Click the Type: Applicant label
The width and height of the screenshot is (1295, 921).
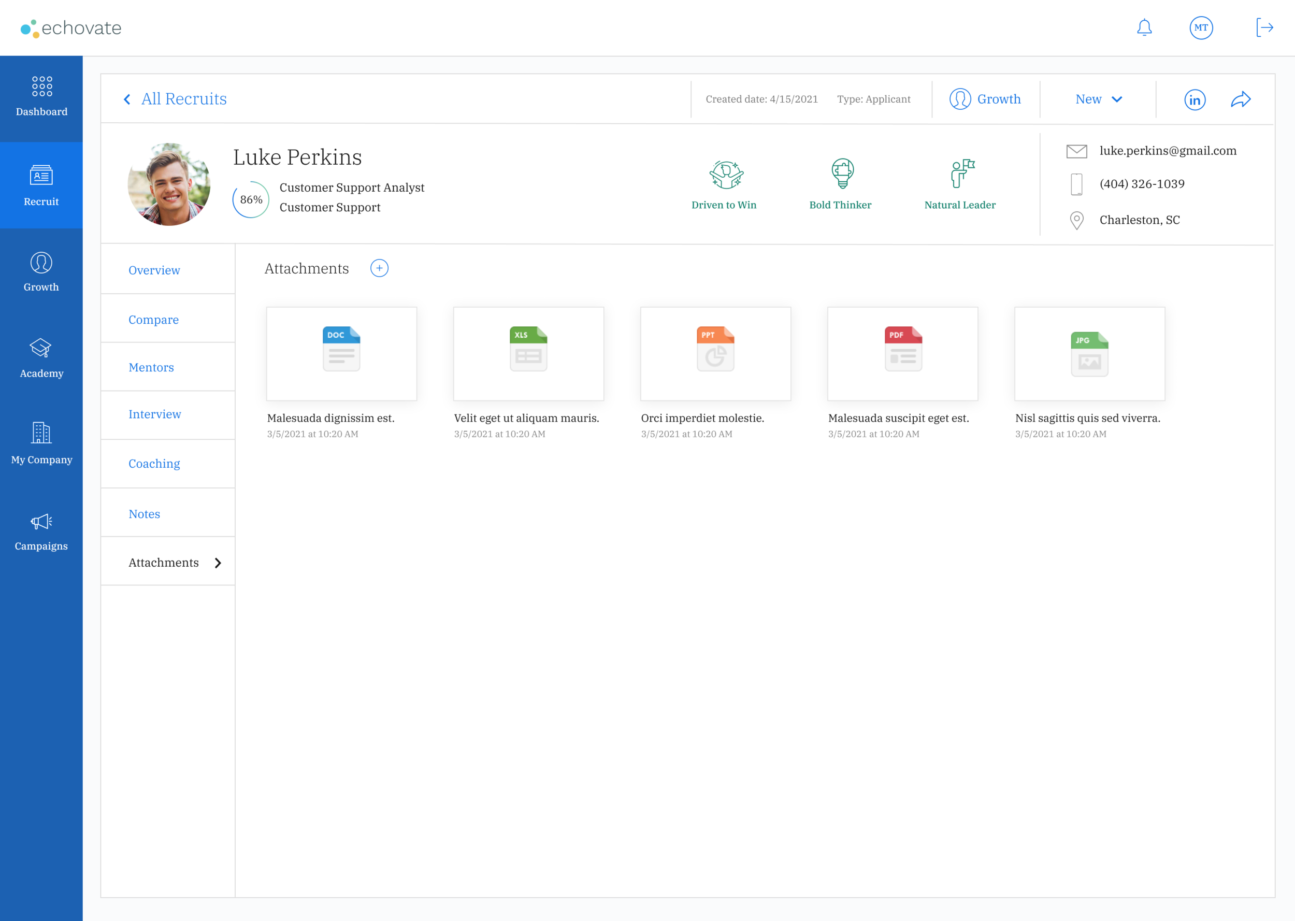pyautogui.click(x=874, y=99)
